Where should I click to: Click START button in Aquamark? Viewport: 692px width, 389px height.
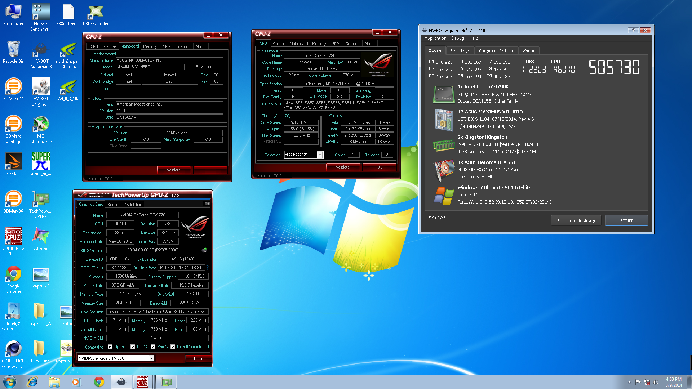coord(626,220)
